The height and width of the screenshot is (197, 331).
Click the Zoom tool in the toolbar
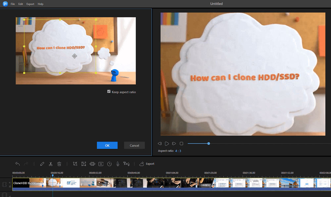(x=84, y=164)
